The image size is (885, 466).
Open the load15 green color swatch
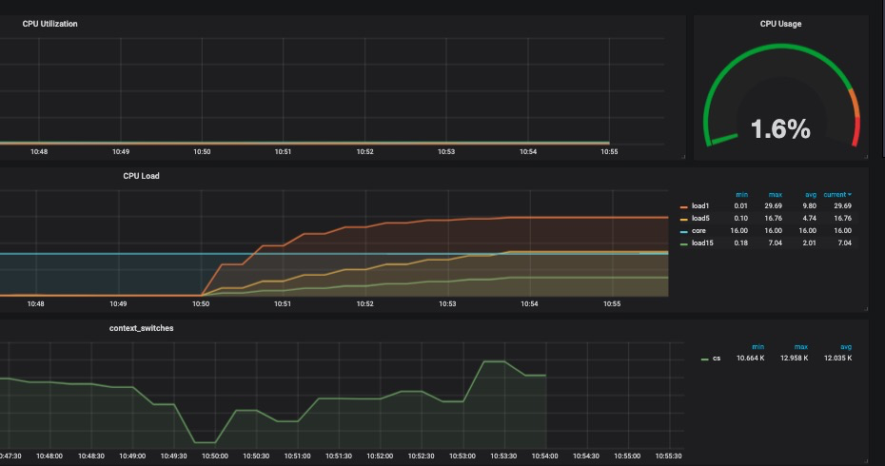[684, 244]
